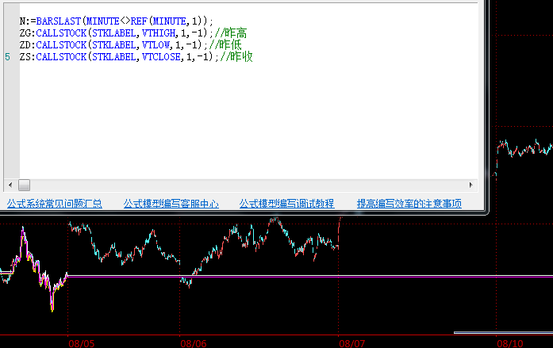Click the //昨收 comment
This screenshot has width=553, height=348.
(236, 57)
